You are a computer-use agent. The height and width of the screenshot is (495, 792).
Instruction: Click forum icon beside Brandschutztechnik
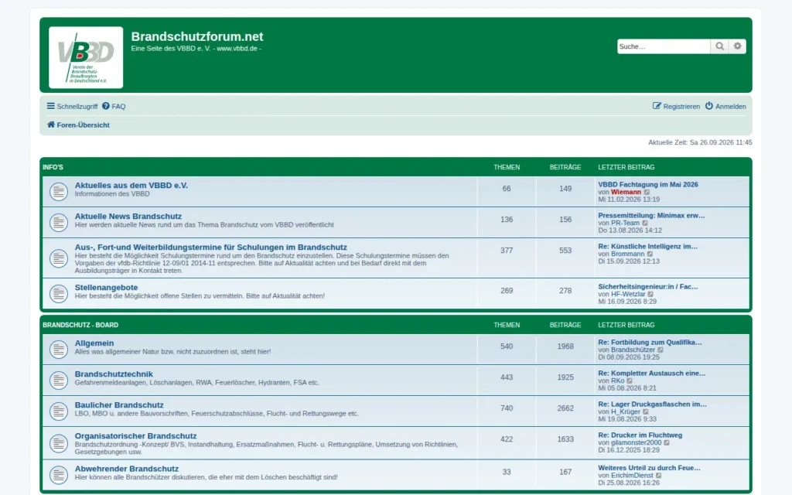pos(59,381)
